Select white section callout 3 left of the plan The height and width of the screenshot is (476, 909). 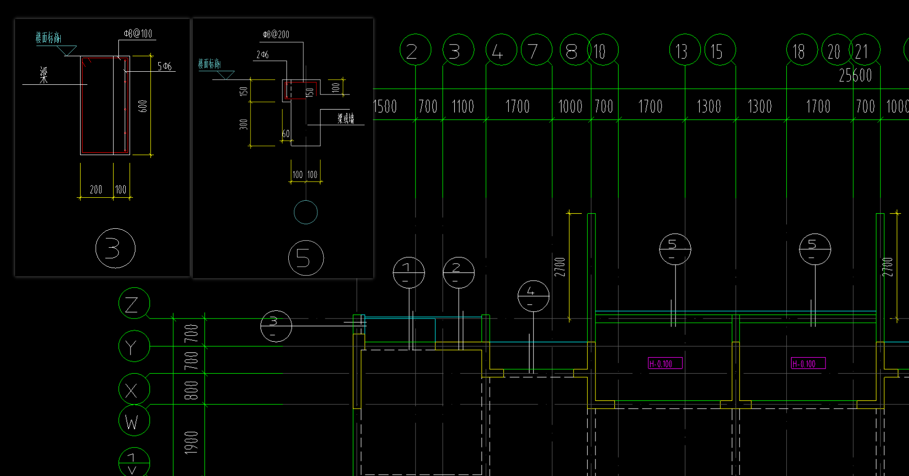(x=276, y=326)
